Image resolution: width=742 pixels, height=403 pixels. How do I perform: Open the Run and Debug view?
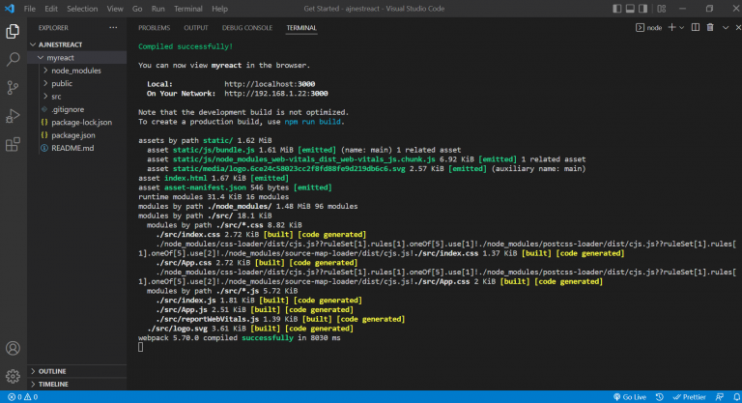click(x=14, y=116)
